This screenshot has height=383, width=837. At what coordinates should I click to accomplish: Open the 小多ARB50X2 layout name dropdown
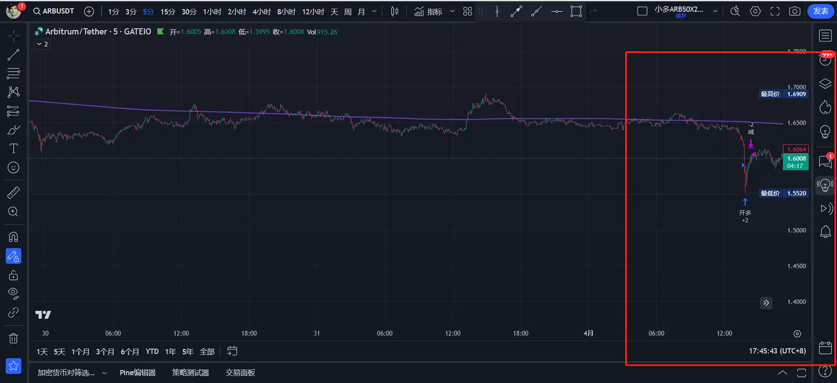[x=715, y=11]
